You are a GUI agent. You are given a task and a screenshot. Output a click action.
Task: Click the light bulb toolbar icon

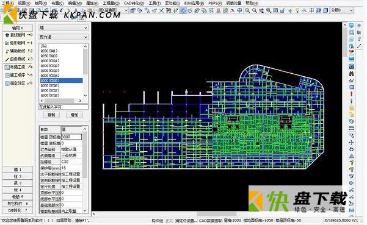click(x=297, y=10)
